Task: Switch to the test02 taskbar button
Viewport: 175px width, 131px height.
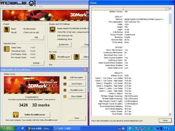Action: 67,129
